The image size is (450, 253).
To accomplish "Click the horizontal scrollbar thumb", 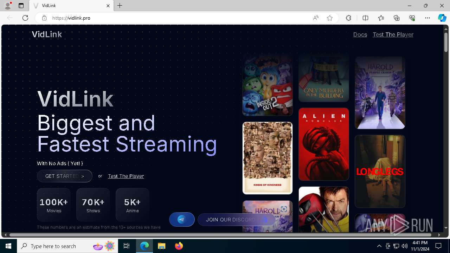I will (x=220, y=235).
